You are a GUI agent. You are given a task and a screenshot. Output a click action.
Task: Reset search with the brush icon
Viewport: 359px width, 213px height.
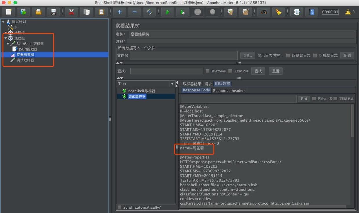[x=279, y=12]
